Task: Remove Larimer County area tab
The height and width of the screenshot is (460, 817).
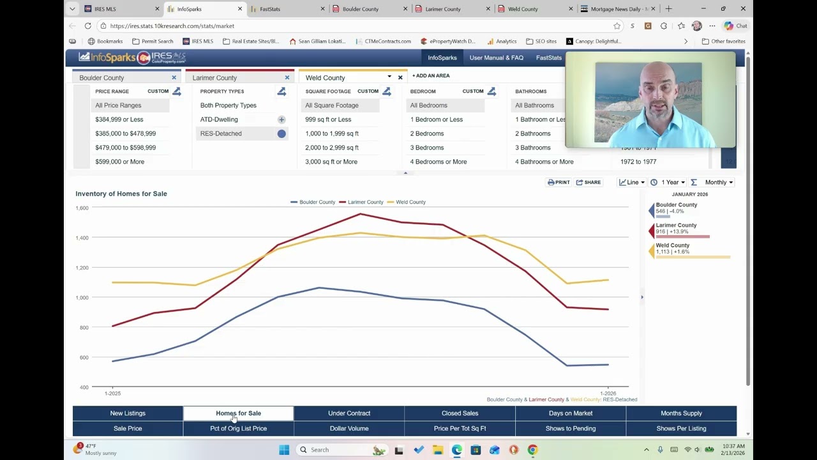Action: click(287, 78)
